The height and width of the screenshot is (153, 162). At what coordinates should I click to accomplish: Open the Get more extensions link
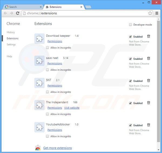point(58,148)
